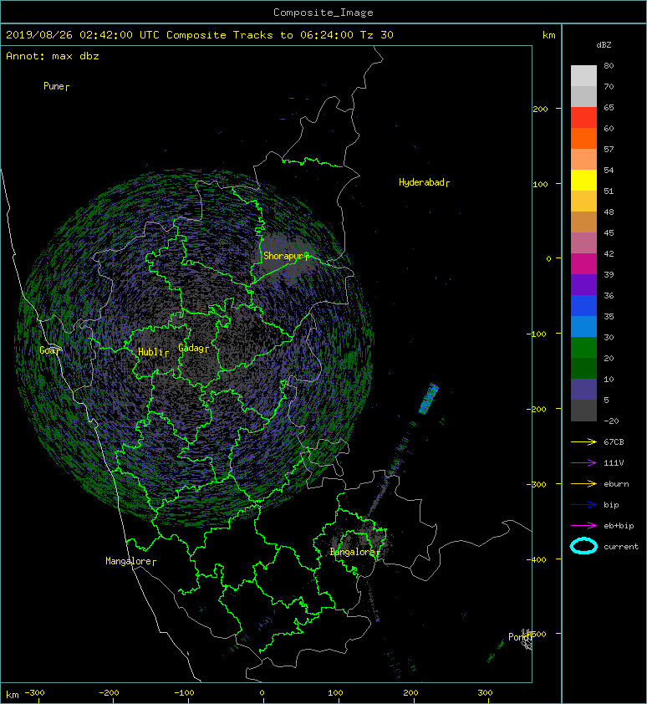The image size is (647, 704).
Task: Click the yellow 54 dBZ color swatch
Action: [x=583, y=181]
